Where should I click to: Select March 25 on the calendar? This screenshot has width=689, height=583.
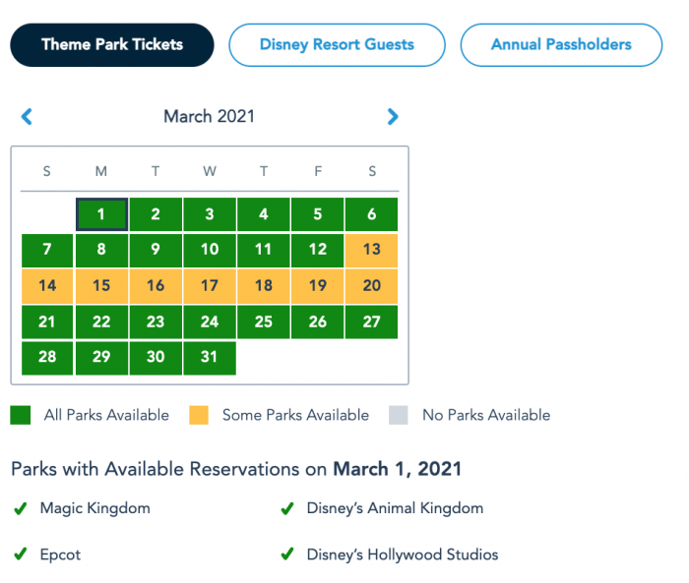(264, 321)
